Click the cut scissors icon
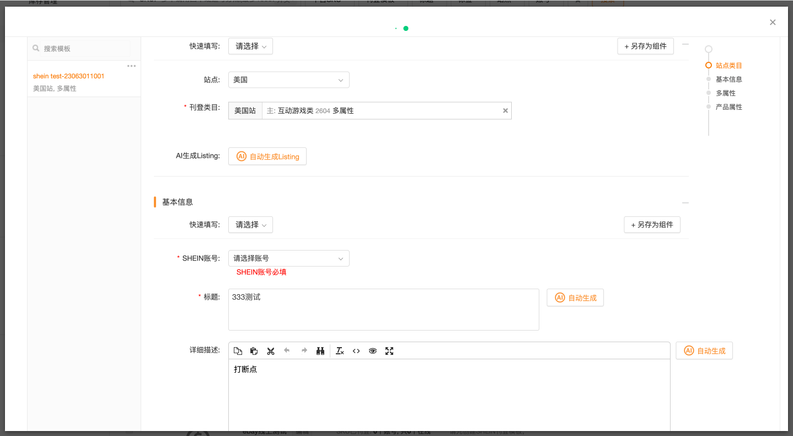793x436 pixels. pyautogui.click(x=271, y=351)
